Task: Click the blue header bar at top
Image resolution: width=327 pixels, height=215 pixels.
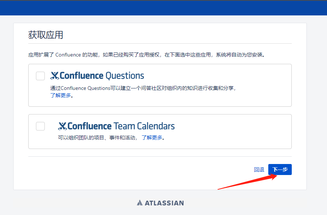Action: tap(163, 7)
